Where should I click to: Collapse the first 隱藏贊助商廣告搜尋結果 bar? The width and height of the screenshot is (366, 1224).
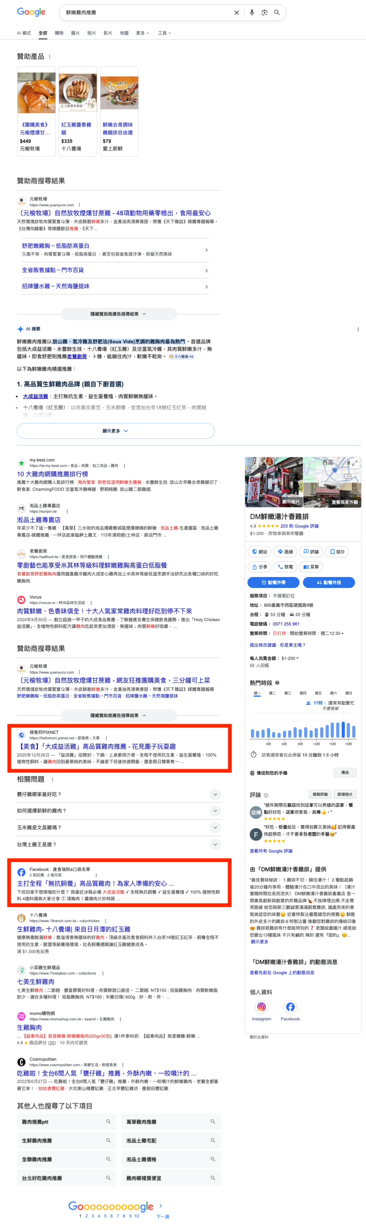pos(119,314)
